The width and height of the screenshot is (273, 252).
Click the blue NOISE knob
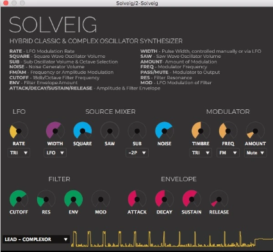pos(164,130)
